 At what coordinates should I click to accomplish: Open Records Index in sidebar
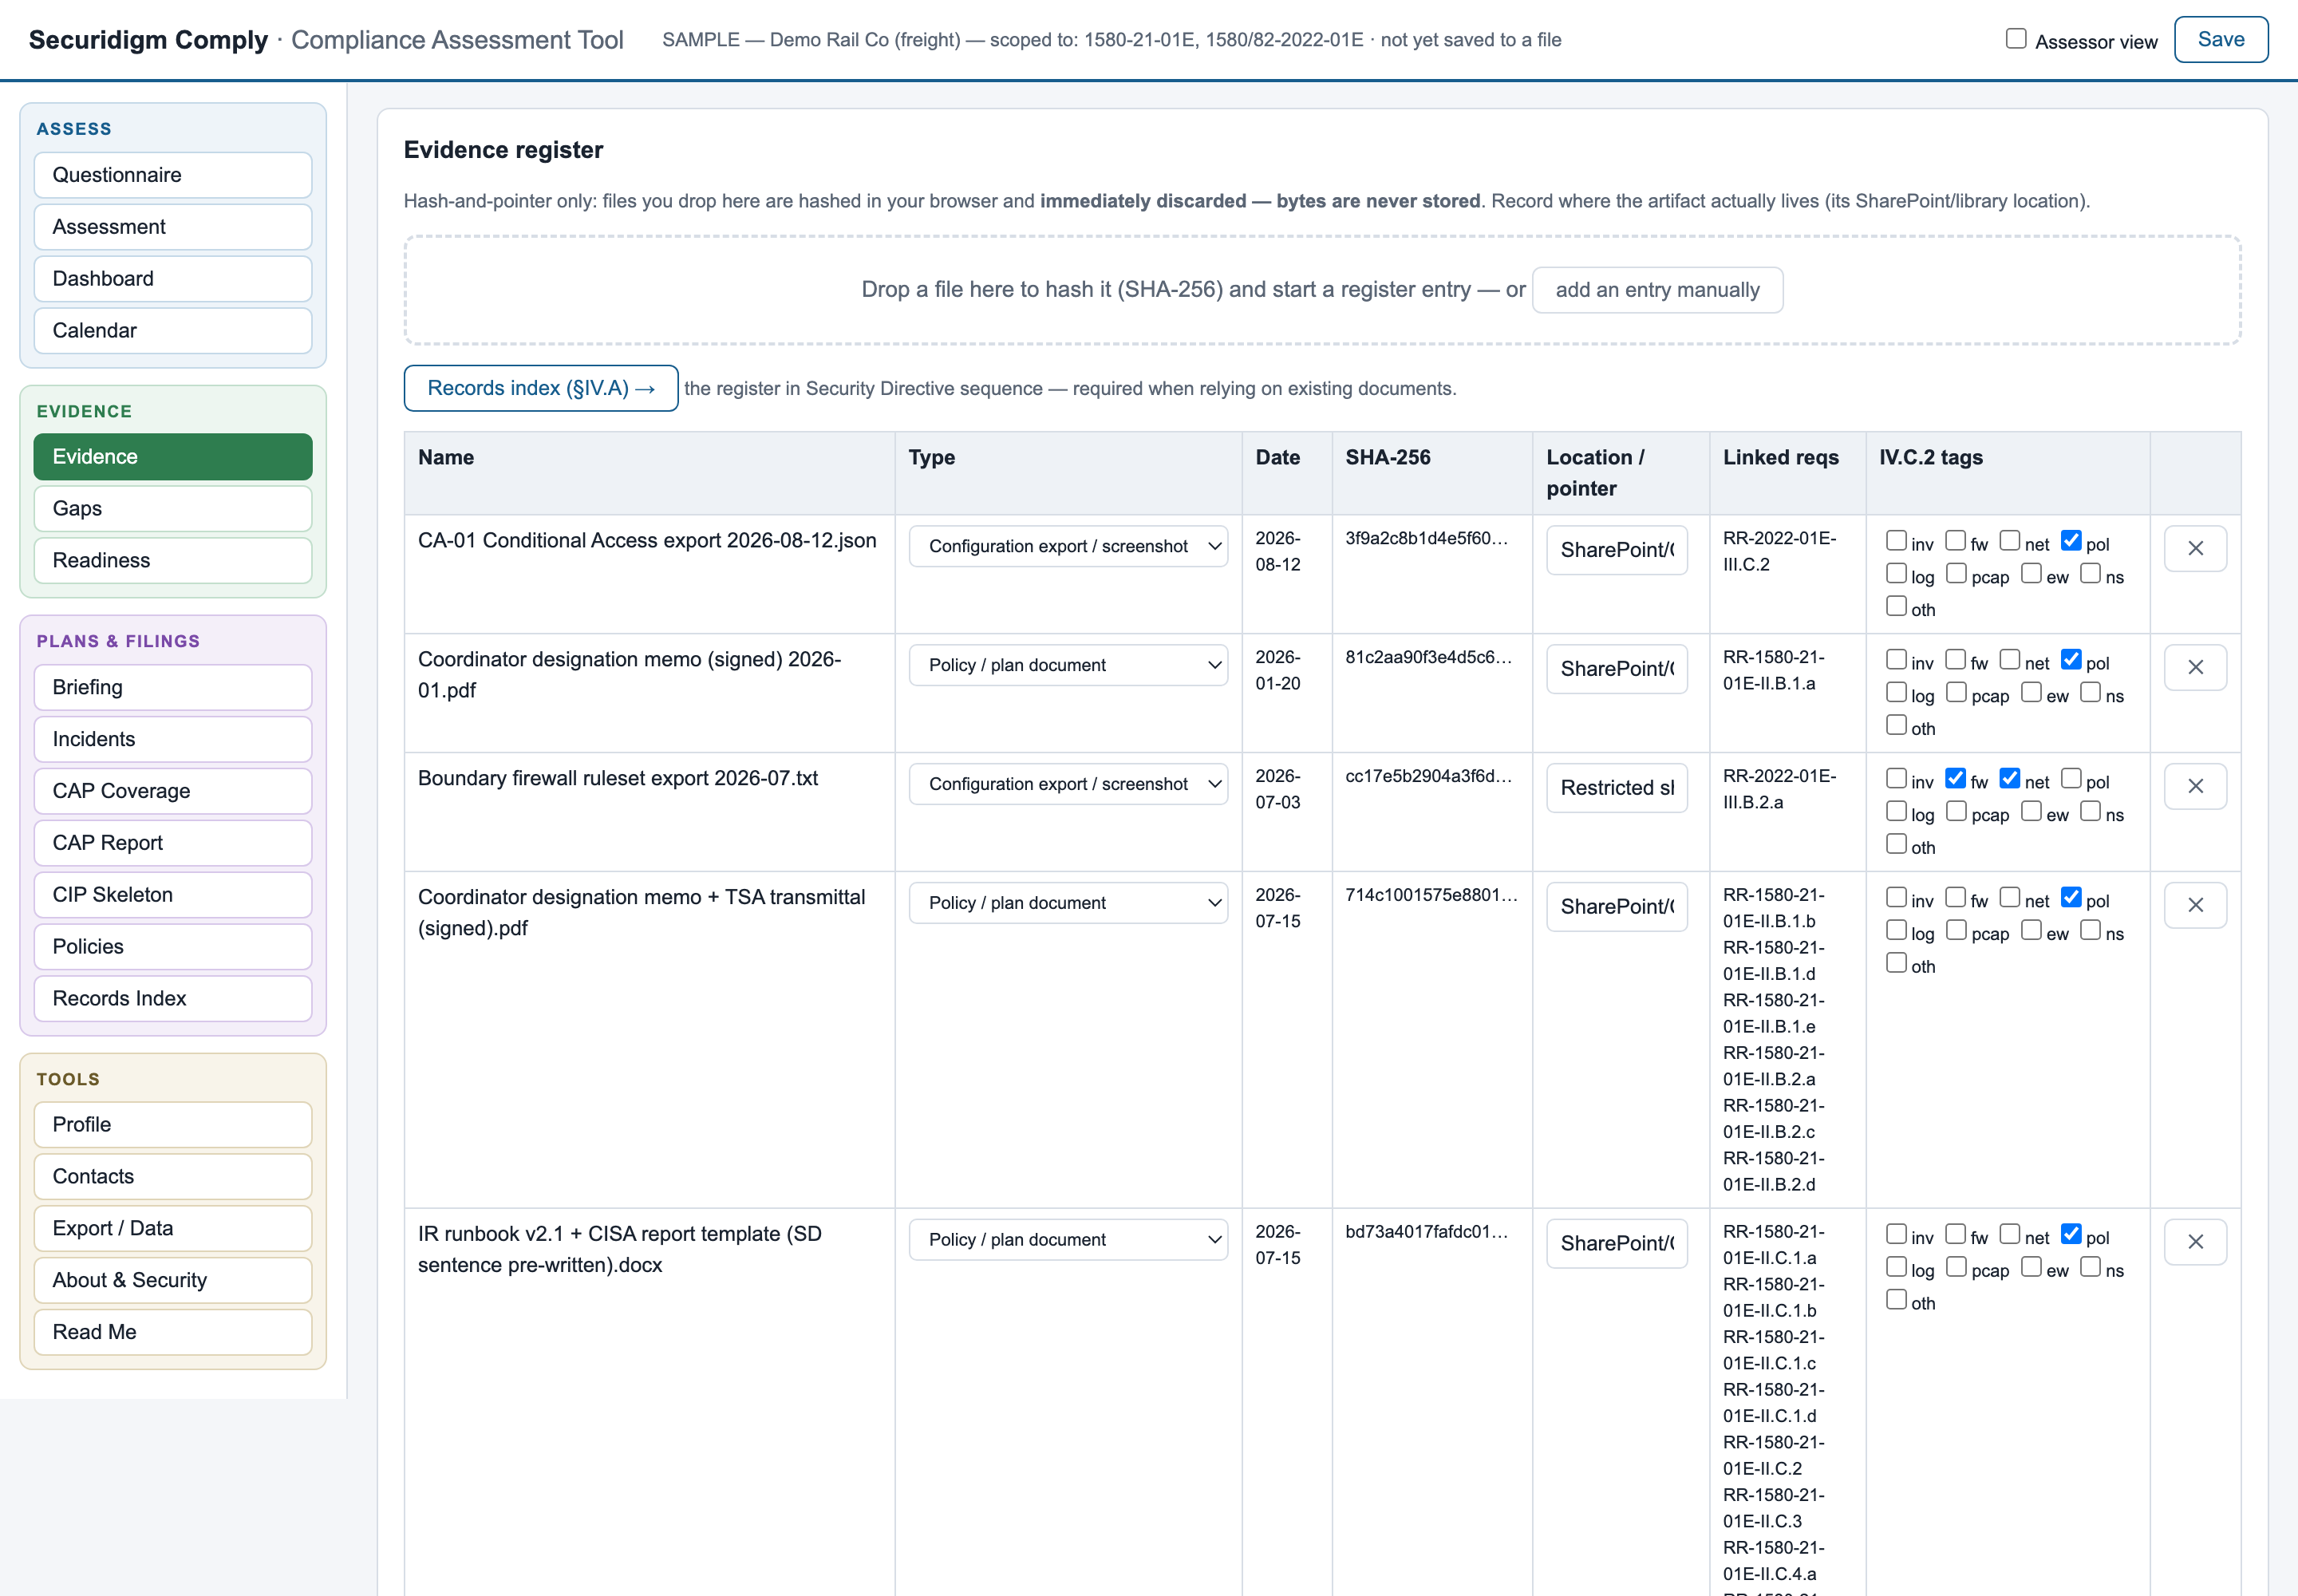pos(173,999)
